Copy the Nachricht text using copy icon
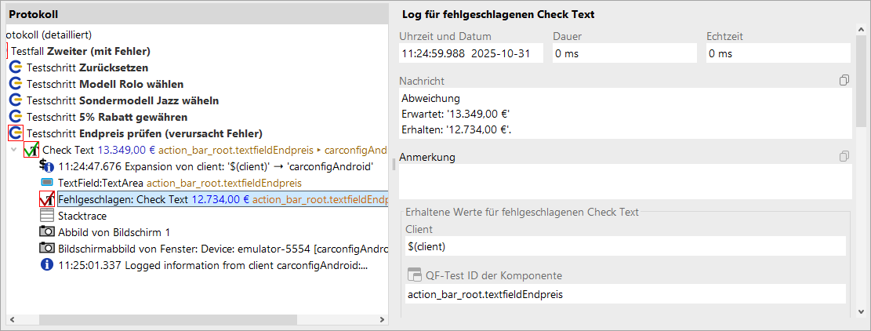This screenshot has width=871, height=331. [x=844, y=81]
